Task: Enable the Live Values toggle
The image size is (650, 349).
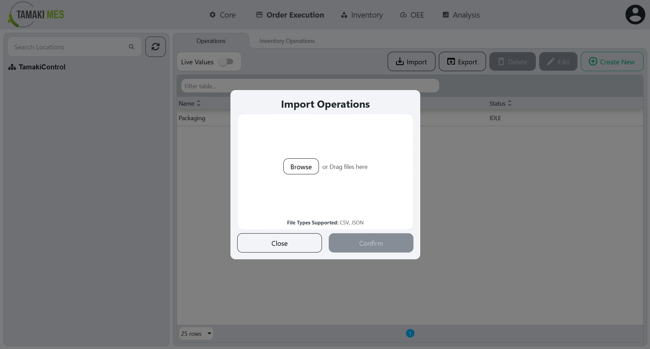Action: [227, 62]
